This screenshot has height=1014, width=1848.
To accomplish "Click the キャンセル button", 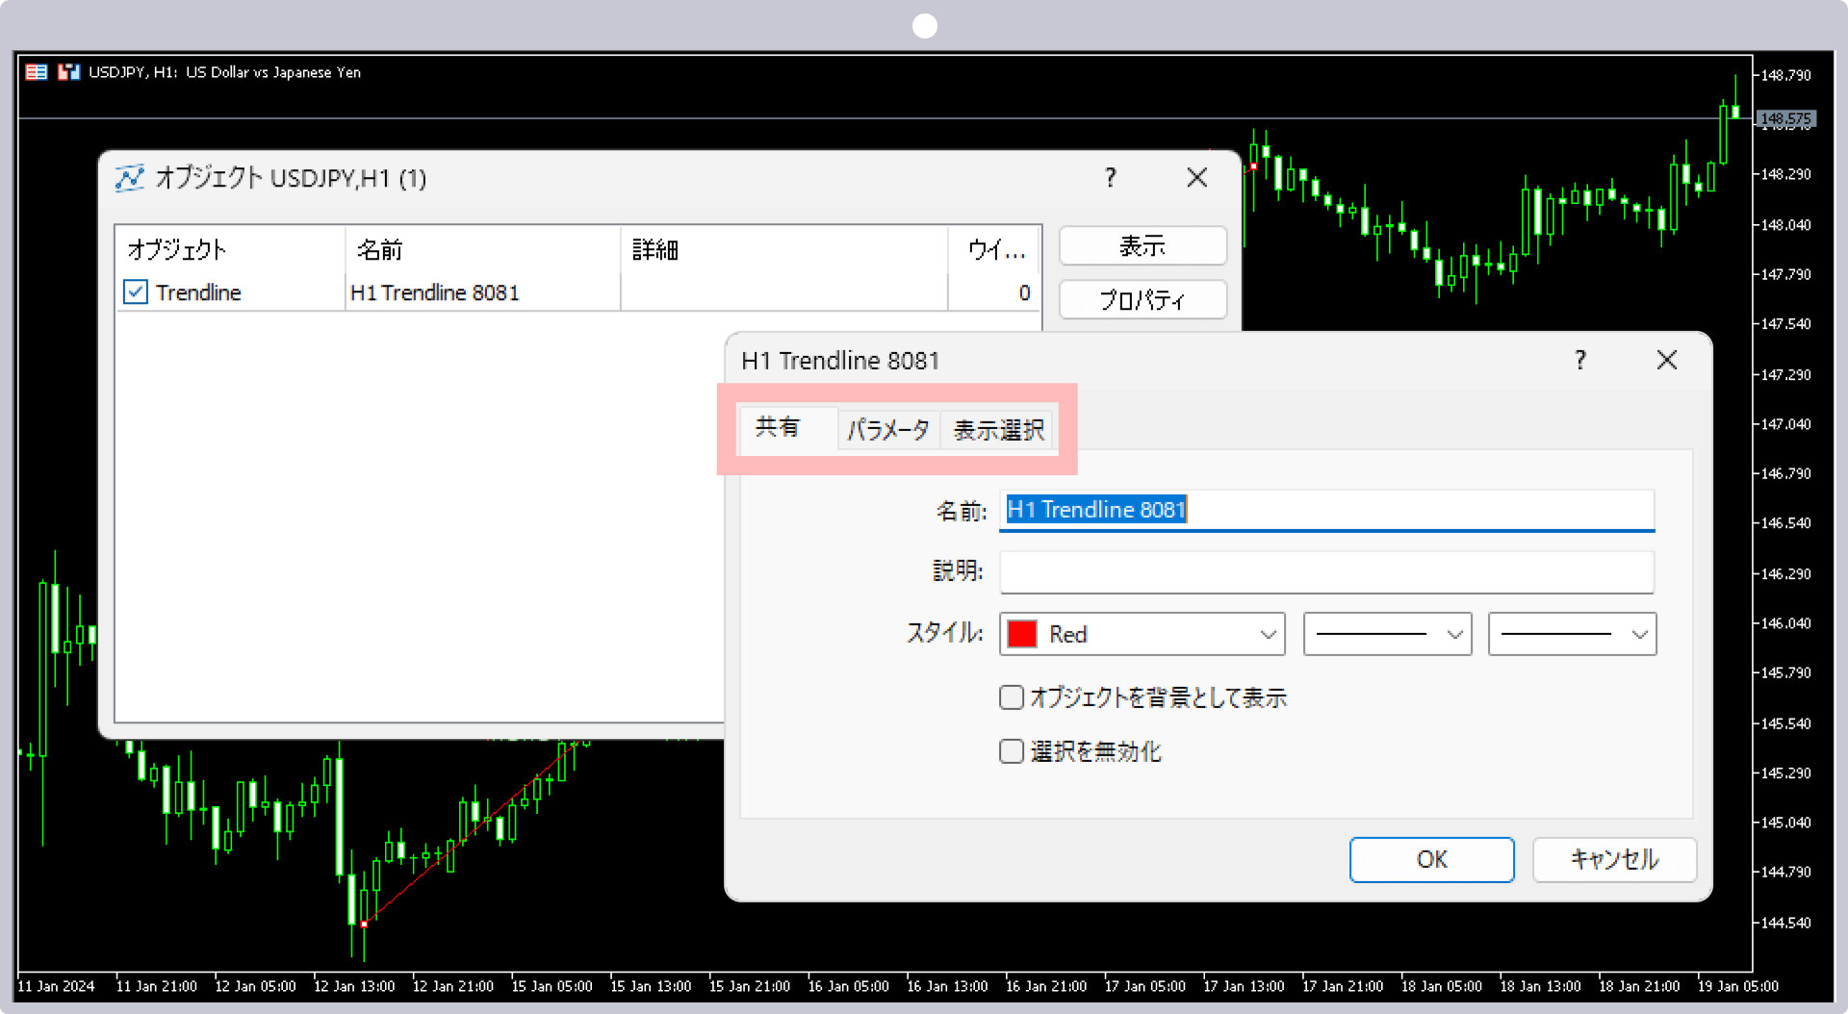I will [1614, 859].
